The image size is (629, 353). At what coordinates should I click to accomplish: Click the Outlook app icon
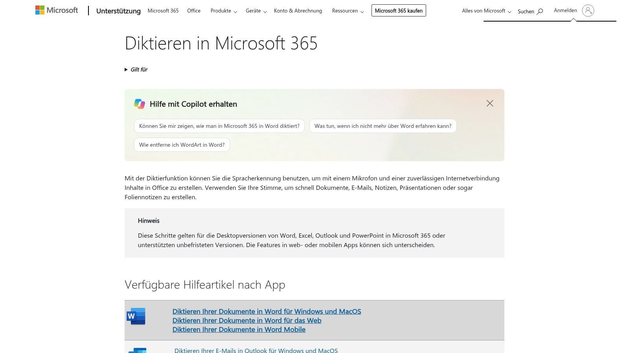137,350
